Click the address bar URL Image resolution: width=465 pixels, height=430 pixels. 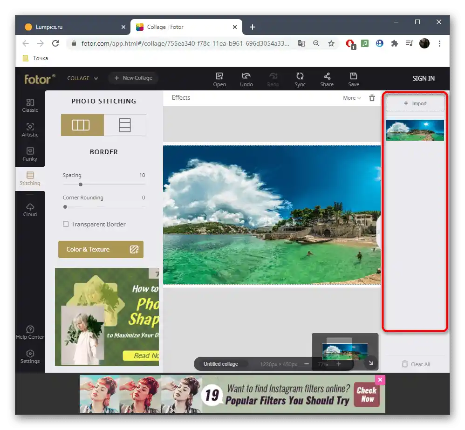(x=185, y=44)
